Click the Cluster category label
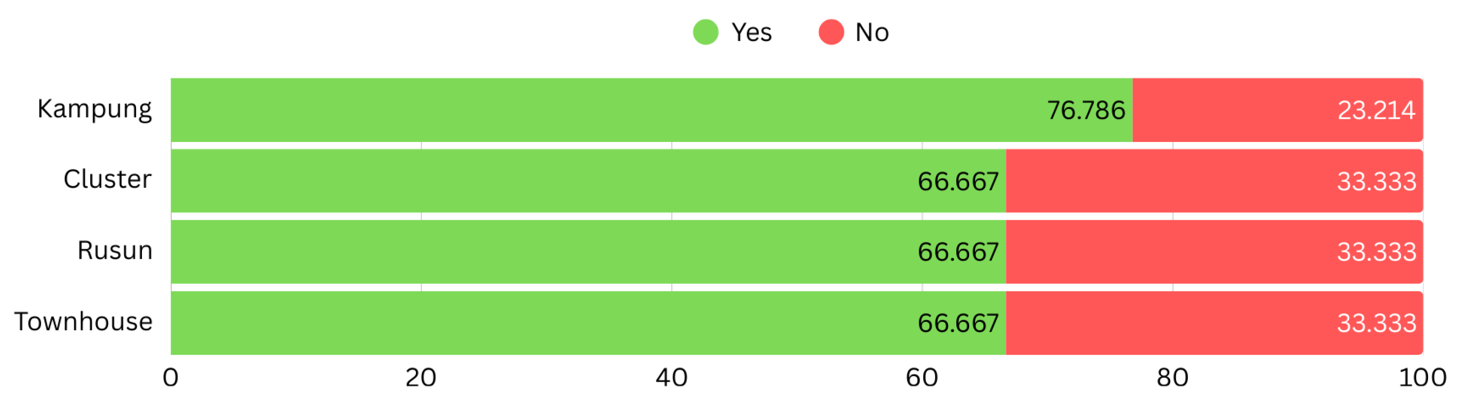The height and width of the screenshot is (407, 1461). coord(107,179)
